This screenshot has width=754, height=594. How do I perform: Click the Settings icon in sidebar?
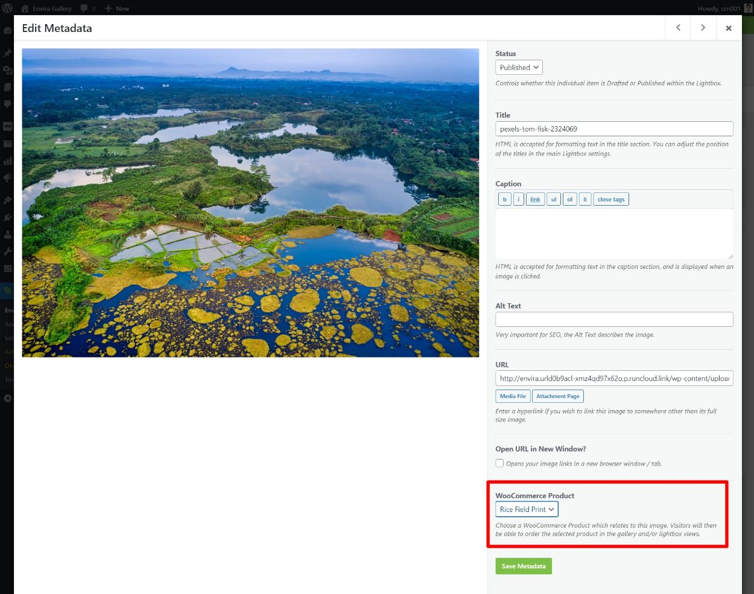(7, 268)
